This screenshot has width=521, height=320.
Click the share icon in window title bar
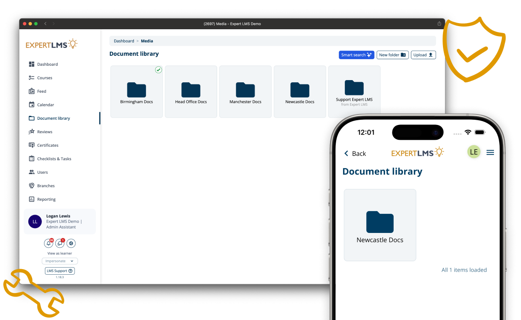click(439, 24)
